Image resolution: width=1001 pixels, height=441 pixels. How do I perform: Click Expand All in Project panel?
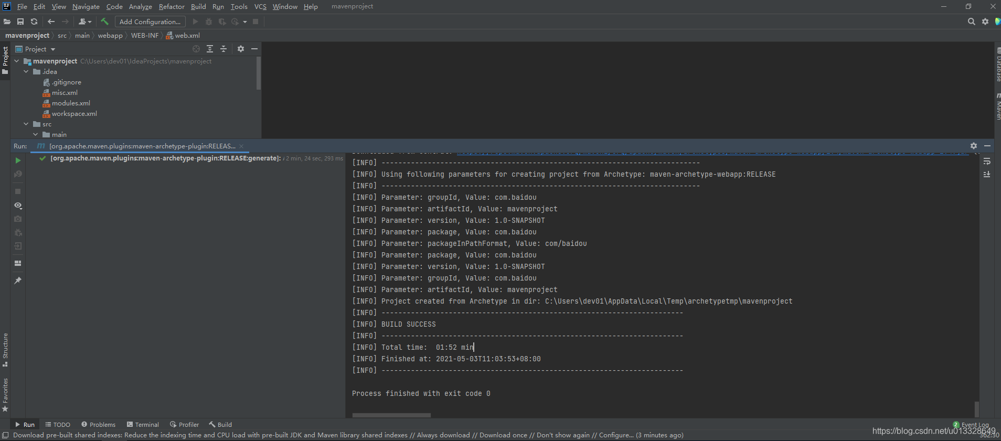[210, 49]
